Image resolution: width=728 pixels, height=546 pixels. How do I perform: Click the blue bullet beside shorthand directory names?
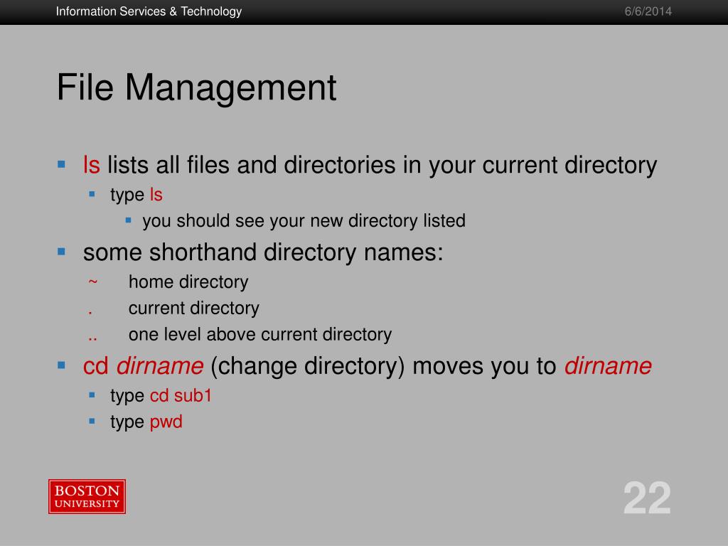click(x=61, y=252)
